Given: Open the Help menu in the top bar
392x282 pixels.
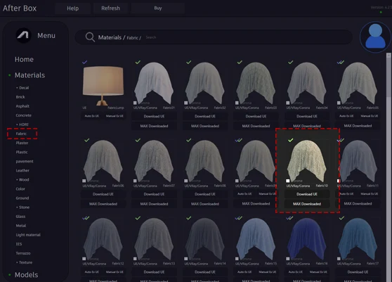Looking at the screenshot, I should (x=73, y=8).
